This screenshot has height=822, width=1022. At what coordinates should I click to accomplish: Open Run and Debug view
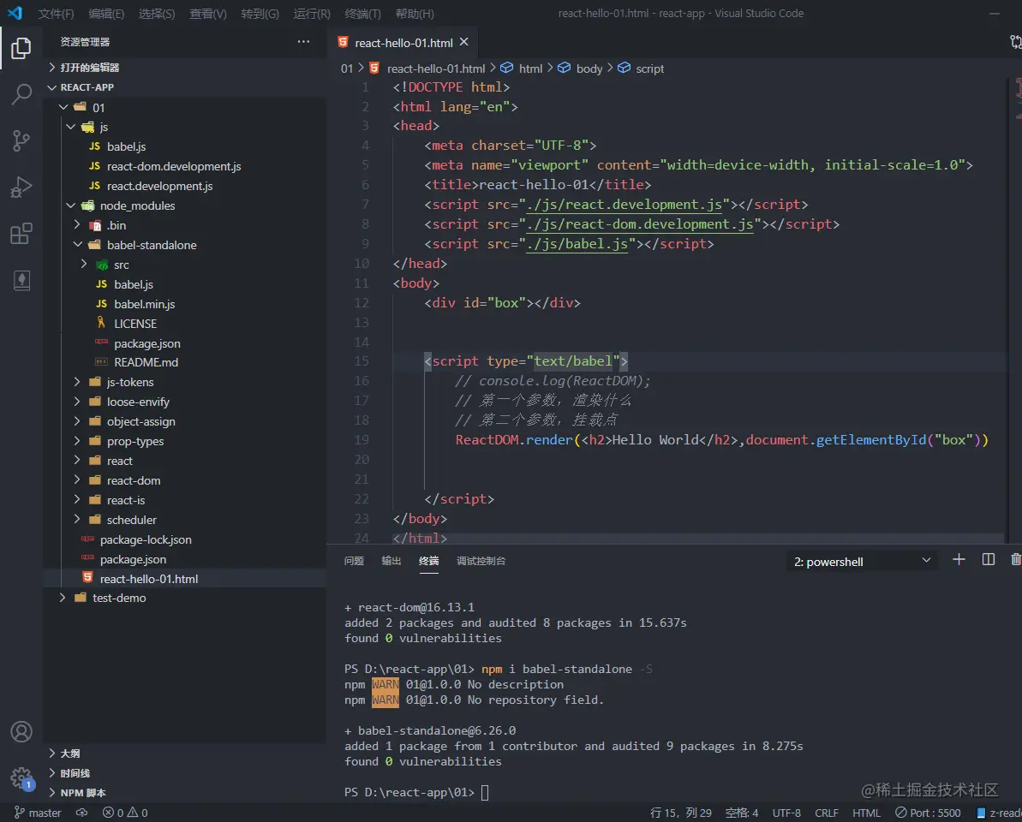pos(21,188)
